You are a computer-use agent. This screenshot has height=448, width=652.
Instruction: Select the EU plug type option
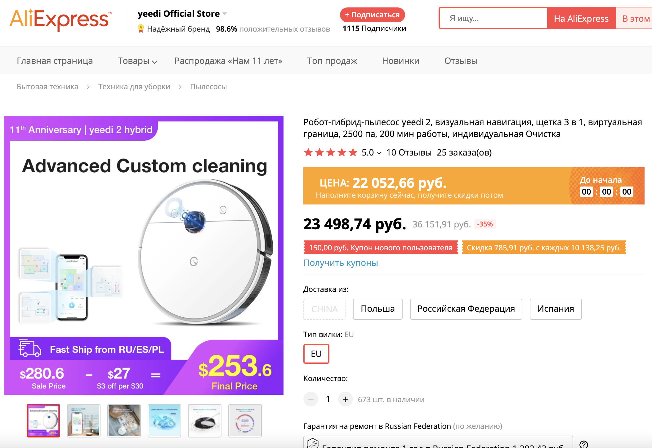(x=316, y=354)
